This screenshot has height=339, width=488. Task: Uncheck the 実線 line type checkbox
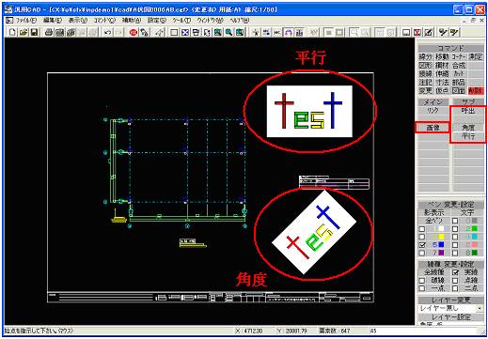tap(455, 272)
